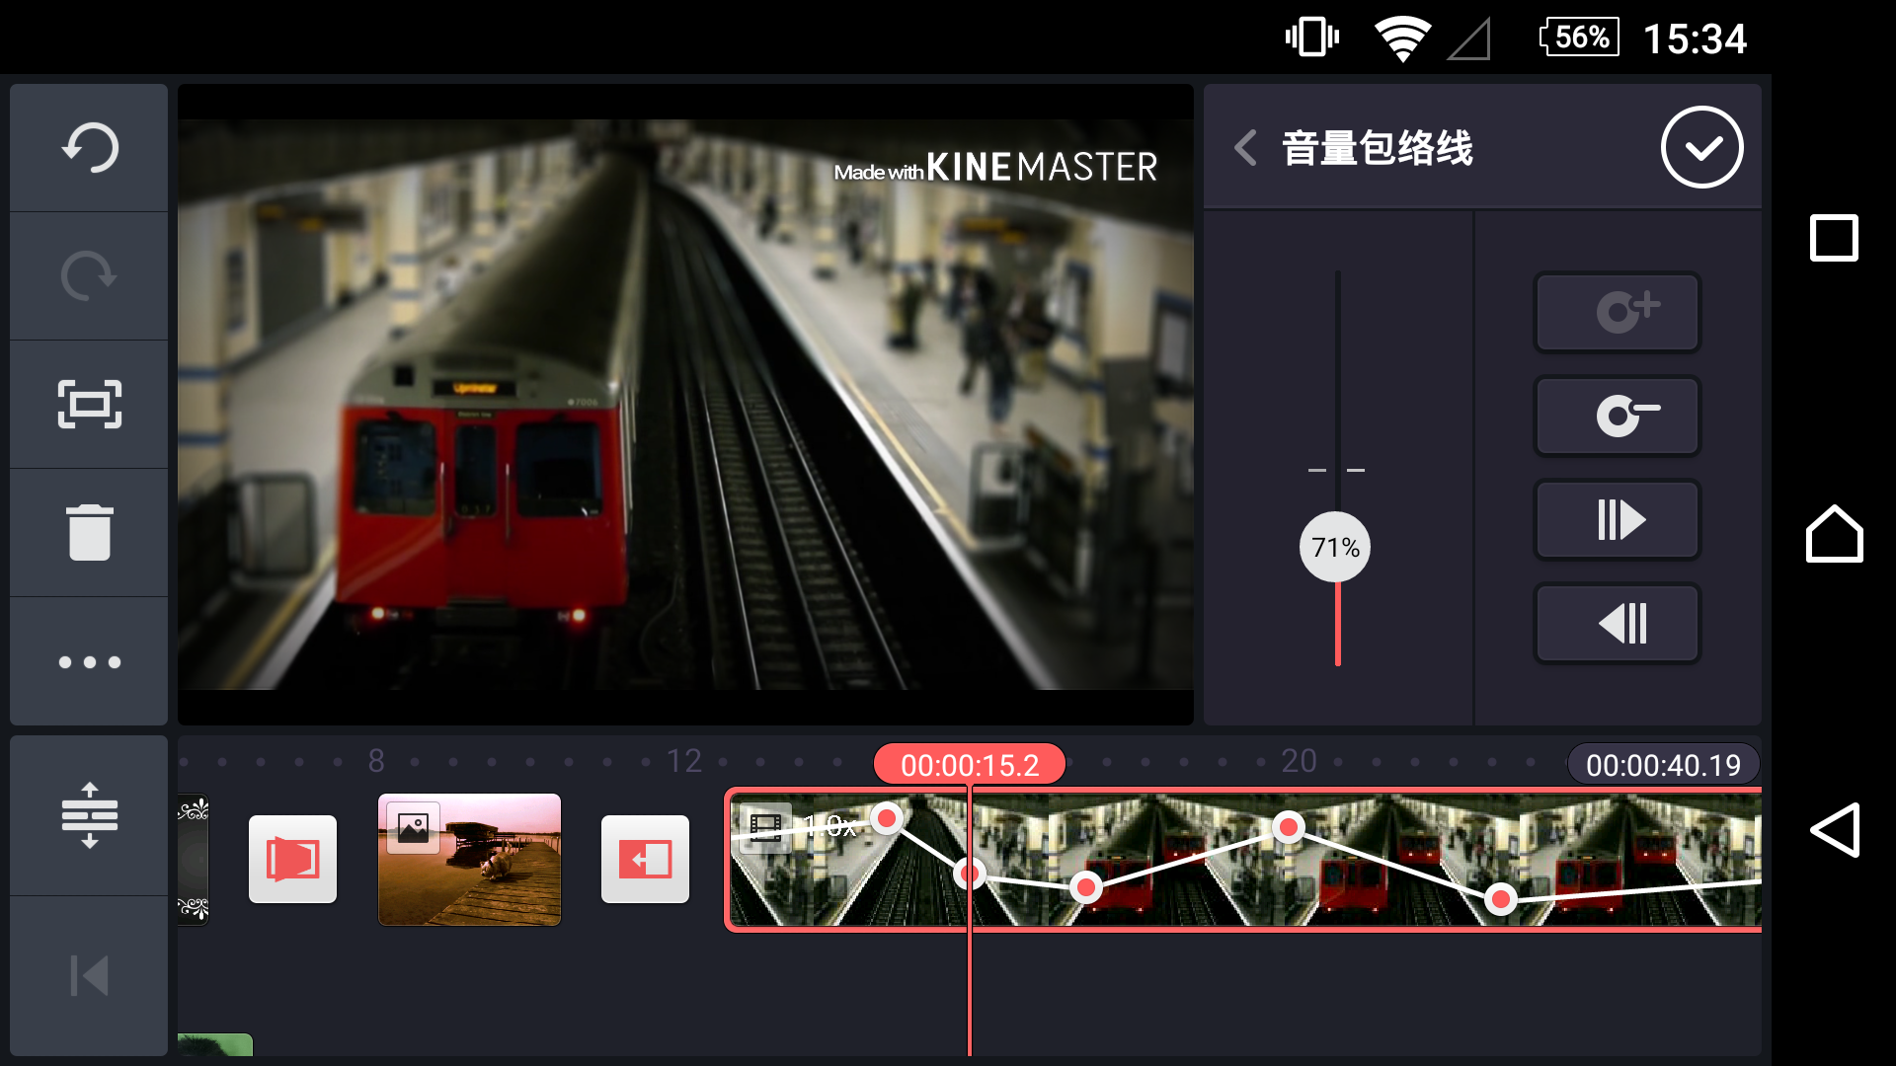Screen dimensions: 1896x1066
Task: Tap the redo arrow icon
Action: click(x=89, y=276)
